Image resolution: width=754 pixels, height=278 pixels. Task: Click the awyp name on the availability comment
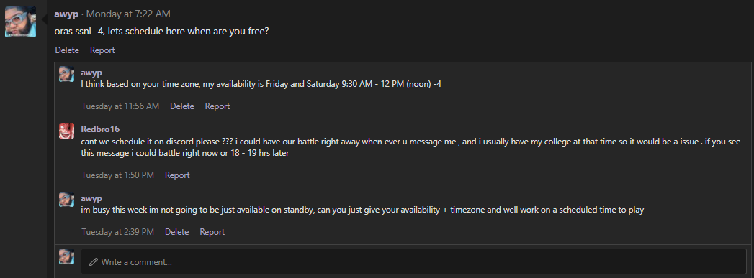click(91, 73)
